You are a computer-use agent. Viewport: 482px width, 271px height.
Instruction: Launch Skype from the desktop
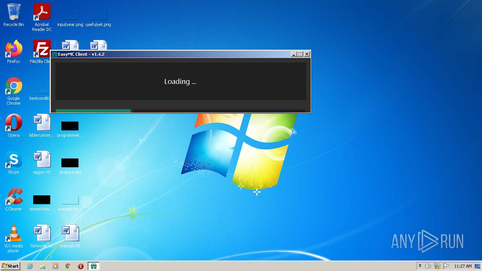[x=14, y=163]
